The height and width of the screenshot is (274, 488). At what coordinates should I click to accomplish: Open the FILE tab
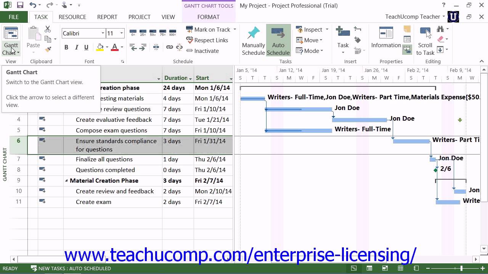pyautogui.click(x=14, y=17)
